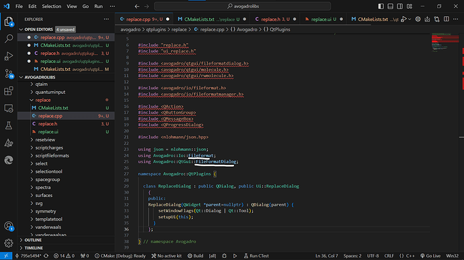
Task: Click the CMake: [Debug]: Ready status item
Action: click(x=120, y=256)
